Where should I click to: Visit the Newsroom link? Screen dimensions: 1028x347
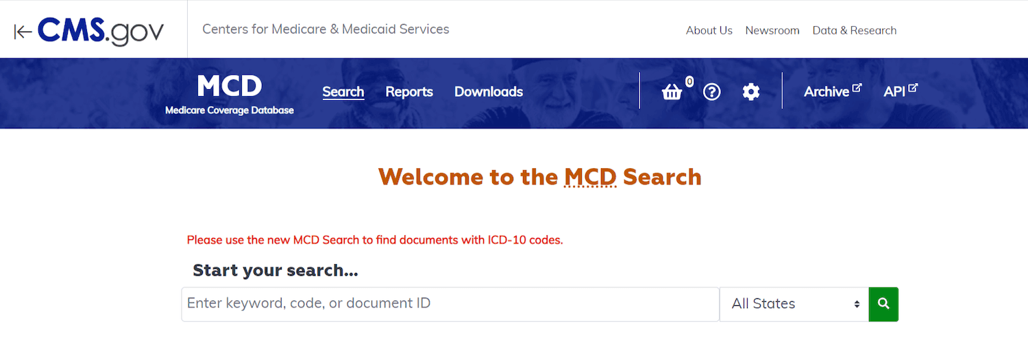coord(772,30)
